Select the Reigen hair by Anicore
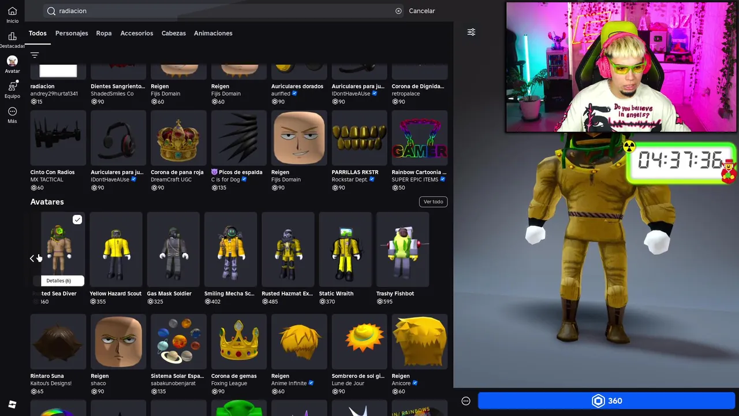 coord(420,341)
